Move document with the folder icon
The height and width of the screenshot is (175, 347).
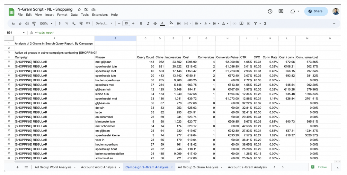pos(86,10)
